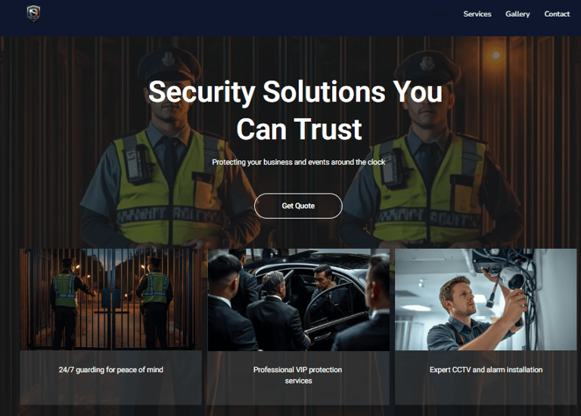Click the glowing lamp in hero background
Image resolution: width=581 pixels, height=416 pixels.
click(496, 55)
